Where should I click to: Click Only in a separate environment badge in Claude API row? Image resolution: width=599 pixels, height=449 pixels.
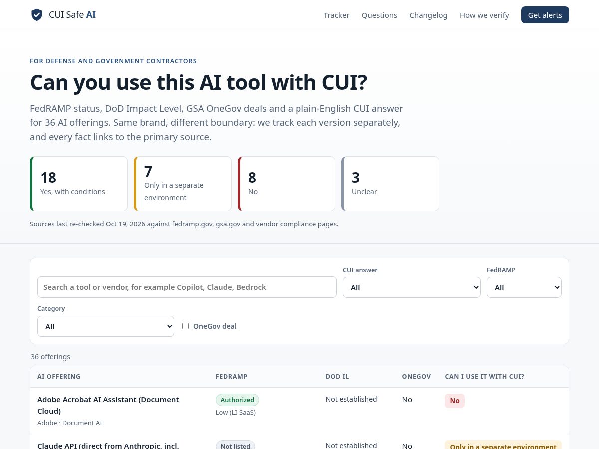503,445
